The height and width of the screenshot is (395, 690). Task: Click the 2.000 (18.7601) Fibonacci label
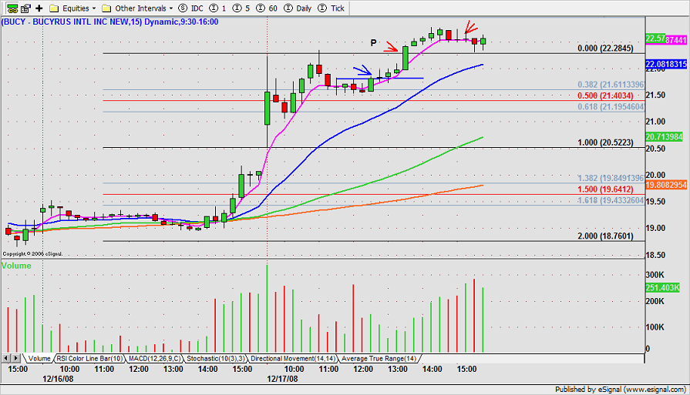coord(605,236)
